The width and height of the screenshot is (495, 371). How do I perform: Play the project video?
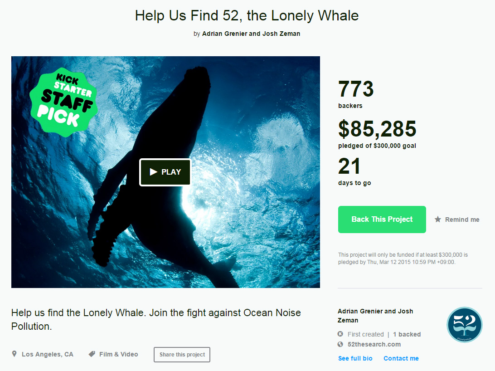point(165,172)
